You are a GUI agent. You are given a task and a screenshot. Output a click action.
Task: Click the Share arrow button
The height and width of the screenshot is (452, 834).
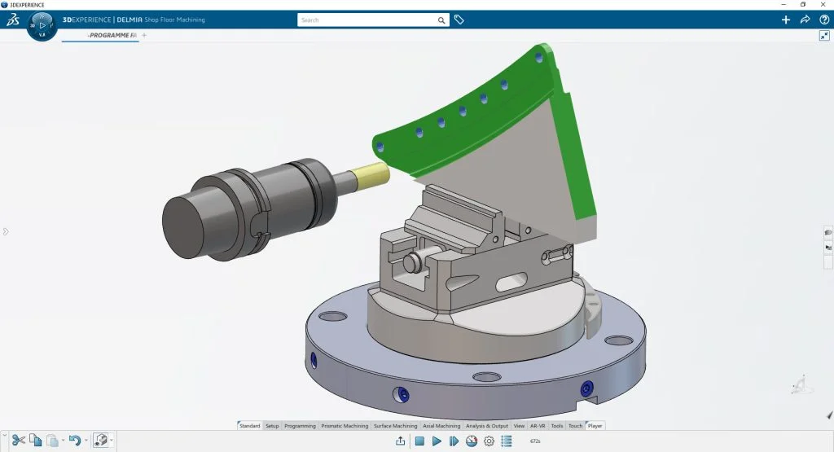[x=805, y=20]
